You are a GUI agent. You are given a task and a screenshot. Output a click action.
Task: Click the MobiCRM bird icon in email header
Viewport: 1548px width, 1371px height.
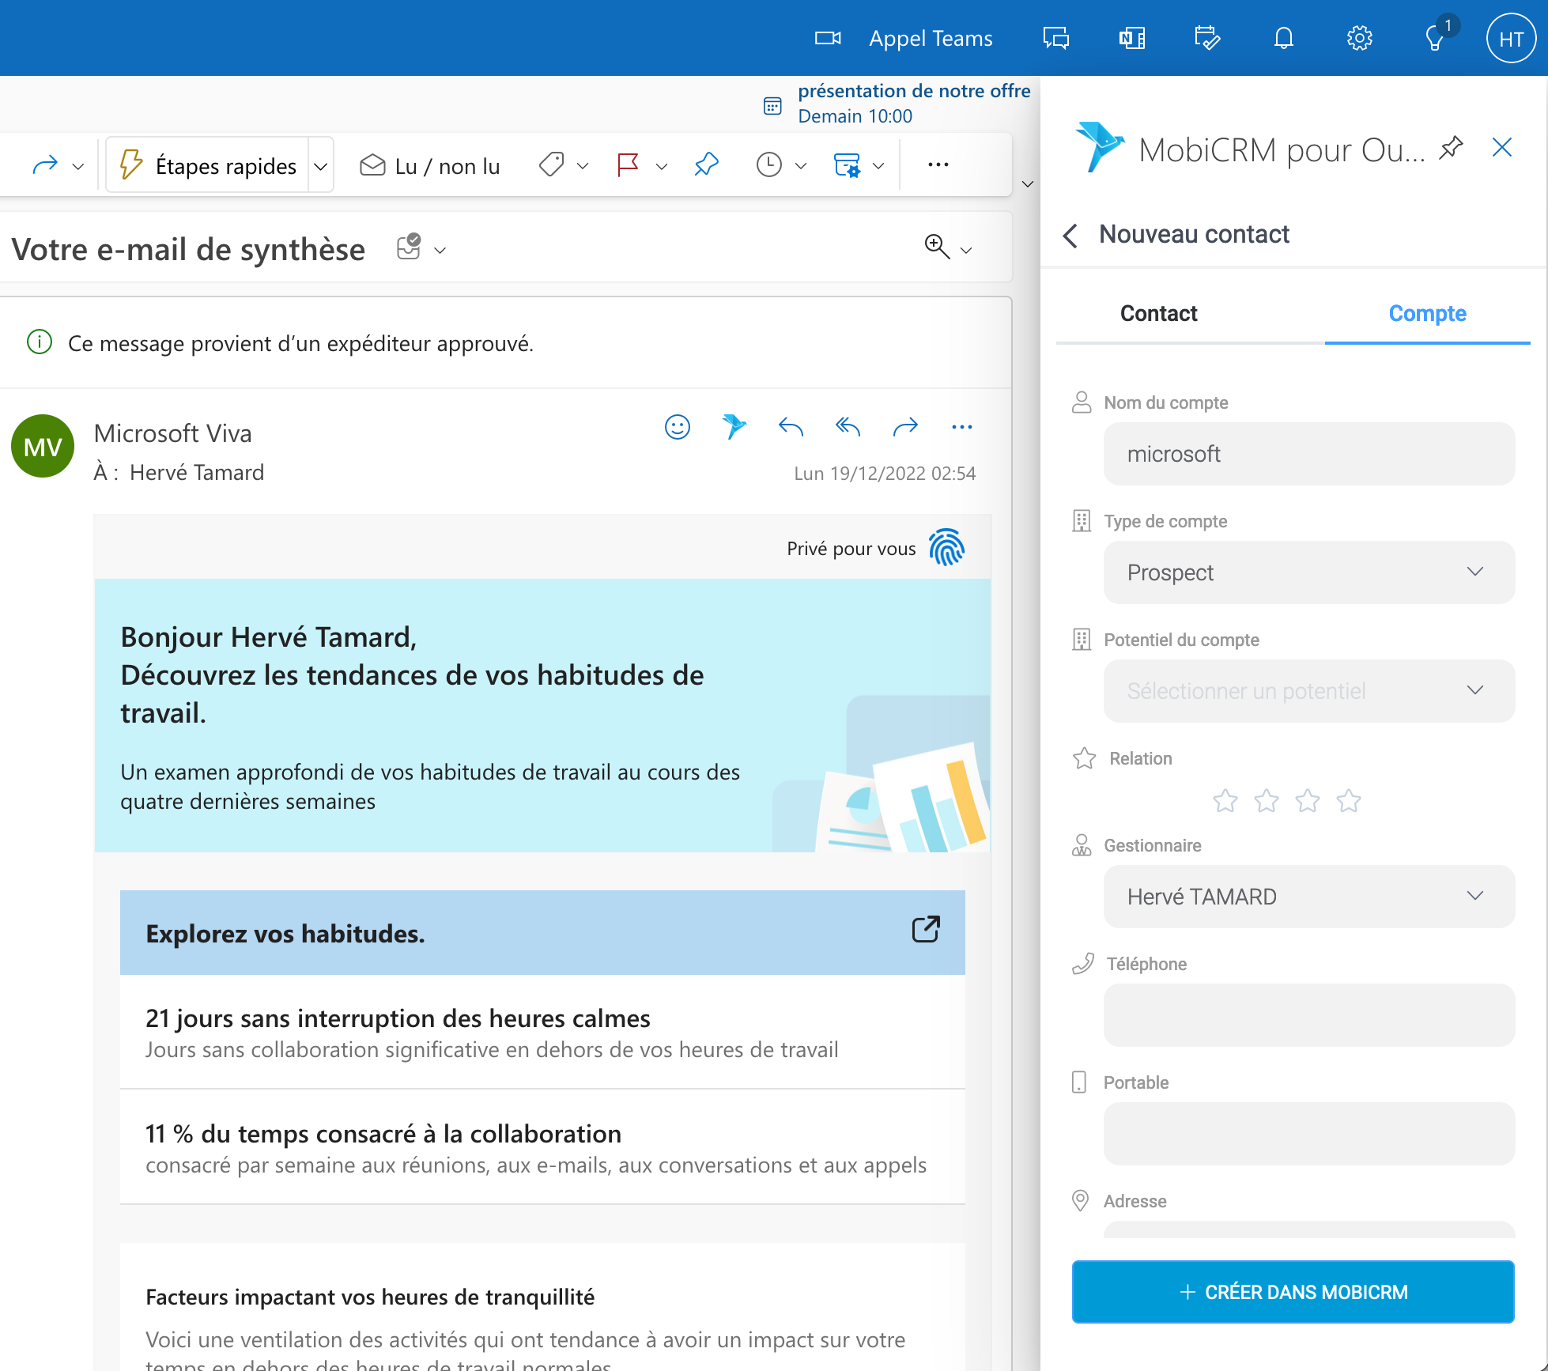click(734, 427)
